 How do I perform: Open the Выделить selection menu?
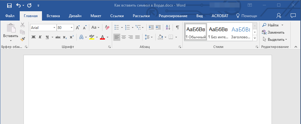(x=275, y=40)
